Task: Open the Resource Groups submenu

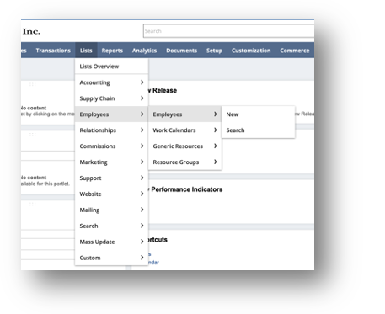Action: tap(184, 162)
